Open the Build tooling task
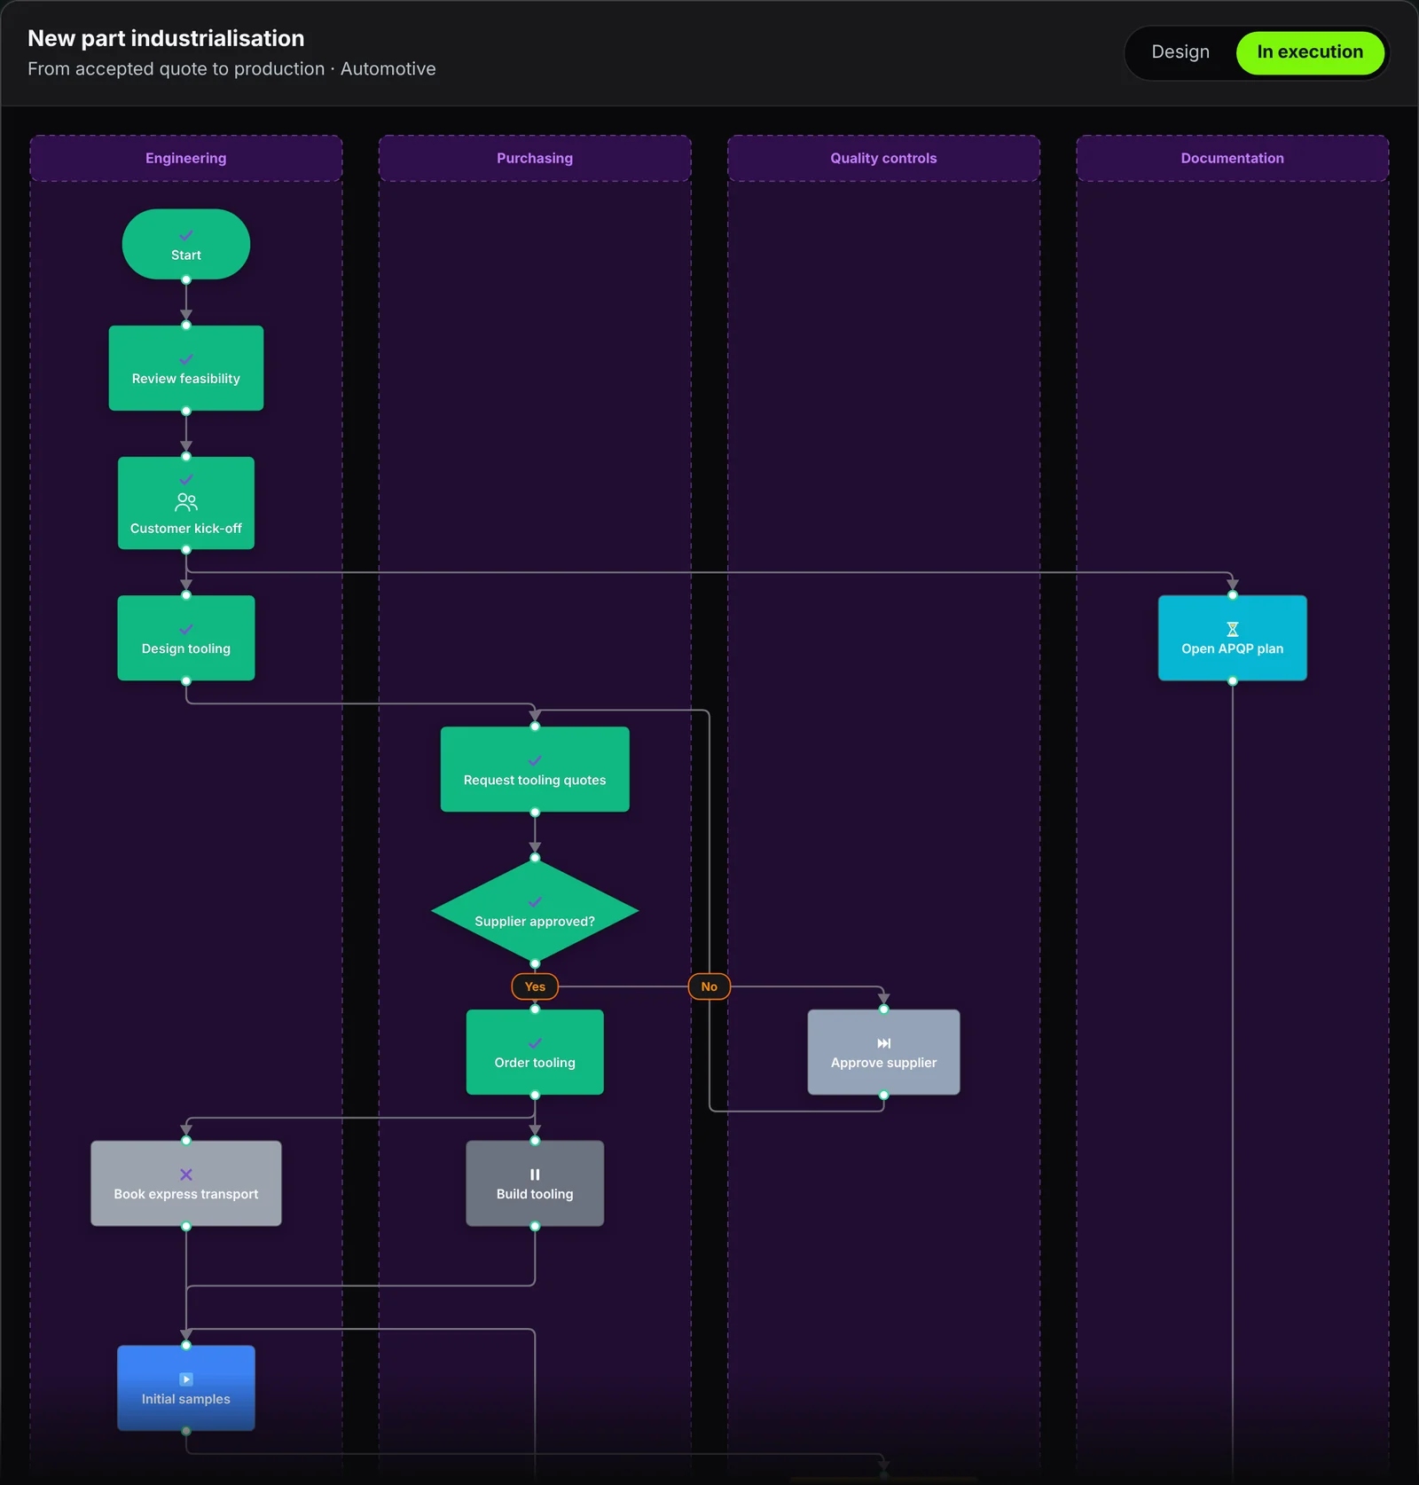The image size is (1419, 1485). coord(535,1183)
